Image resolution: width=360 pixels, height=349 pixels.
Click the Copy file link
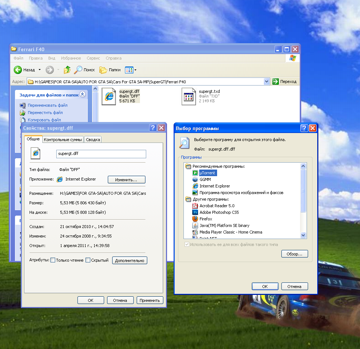(44, 120)
